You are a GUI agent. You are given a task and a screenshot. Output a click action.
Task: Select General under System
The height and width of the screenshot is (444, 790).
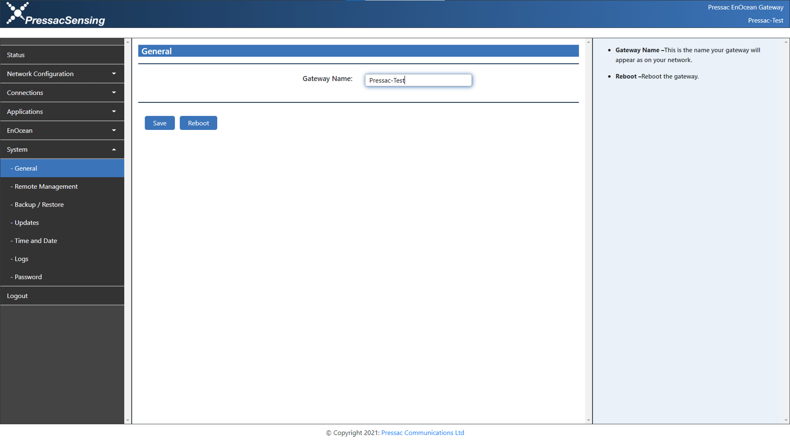26,169
